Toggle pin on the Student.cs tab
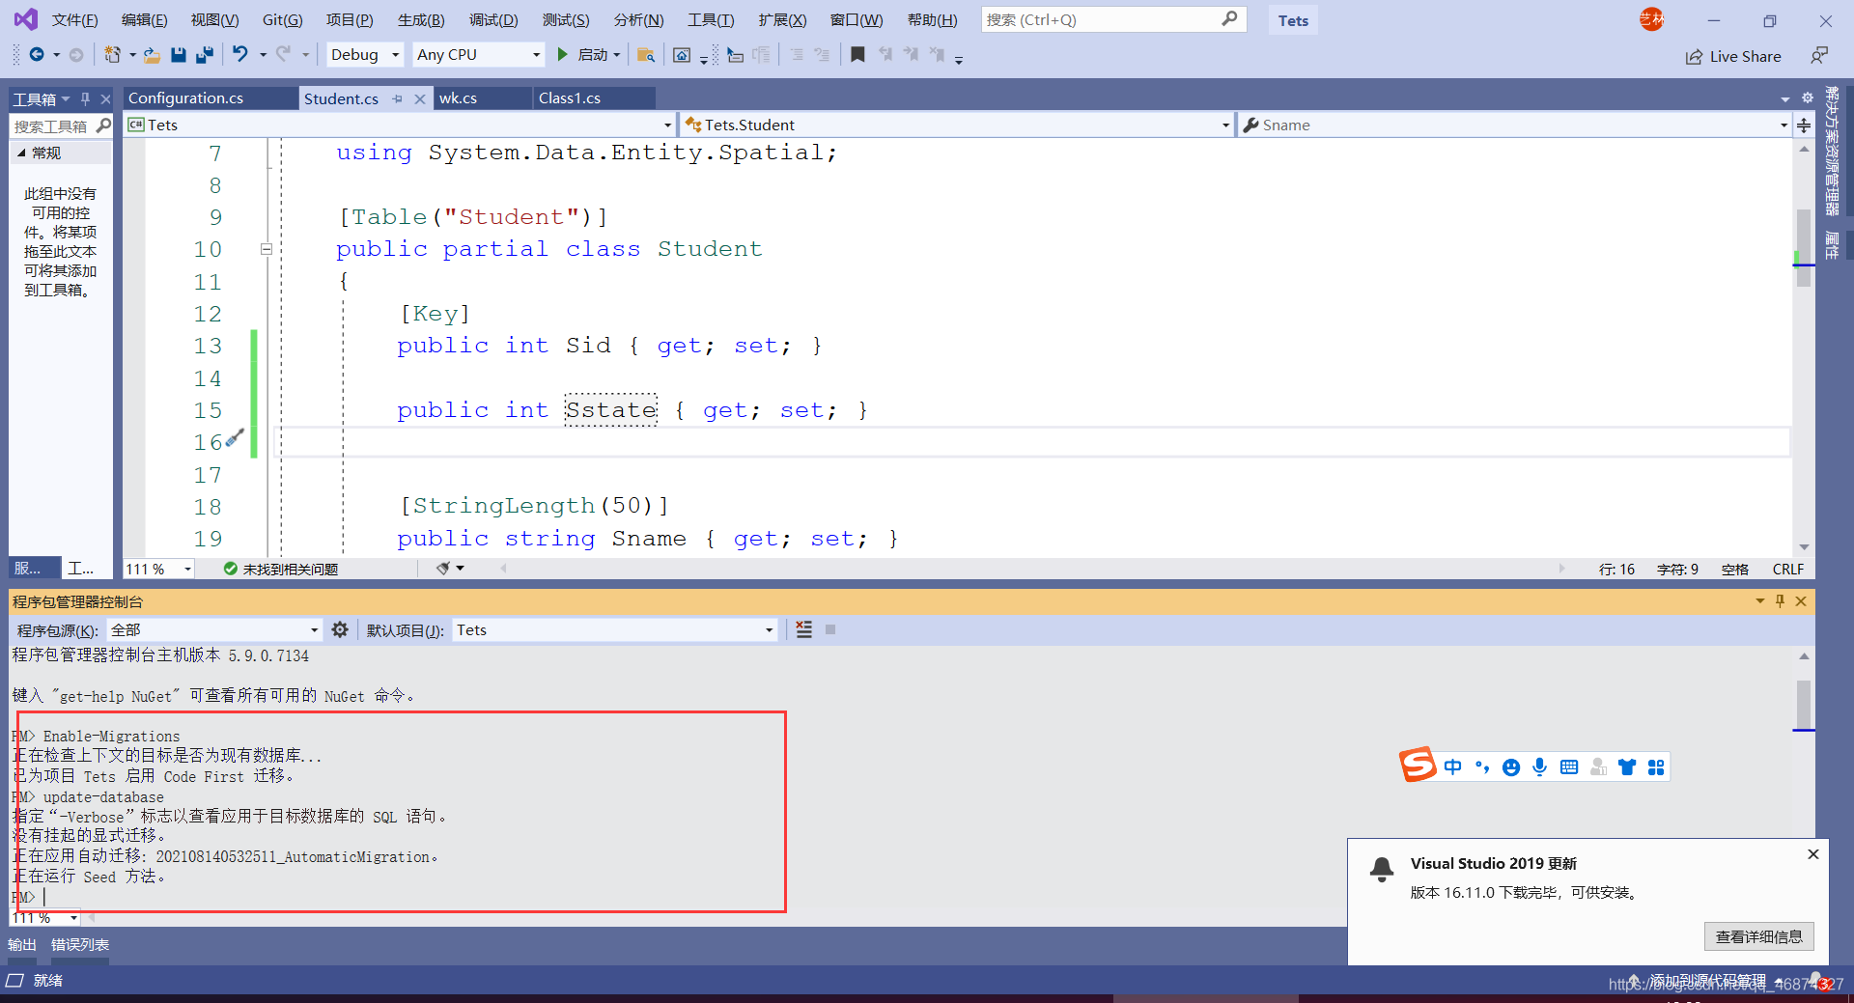This screenshot has height=1003, width=1854. [x=397, y=98]
